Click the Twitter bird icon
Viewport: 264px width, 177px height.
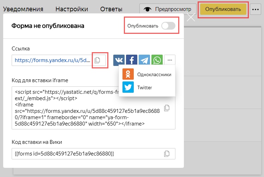[128, 87]
